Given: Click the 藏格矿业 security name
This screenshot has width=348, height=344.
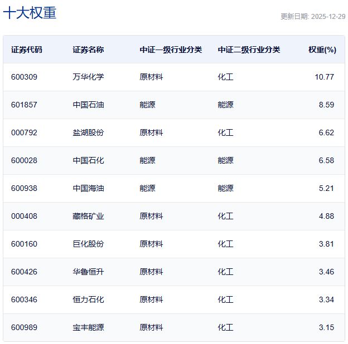Looking at the screenshot, I should 88,216.
